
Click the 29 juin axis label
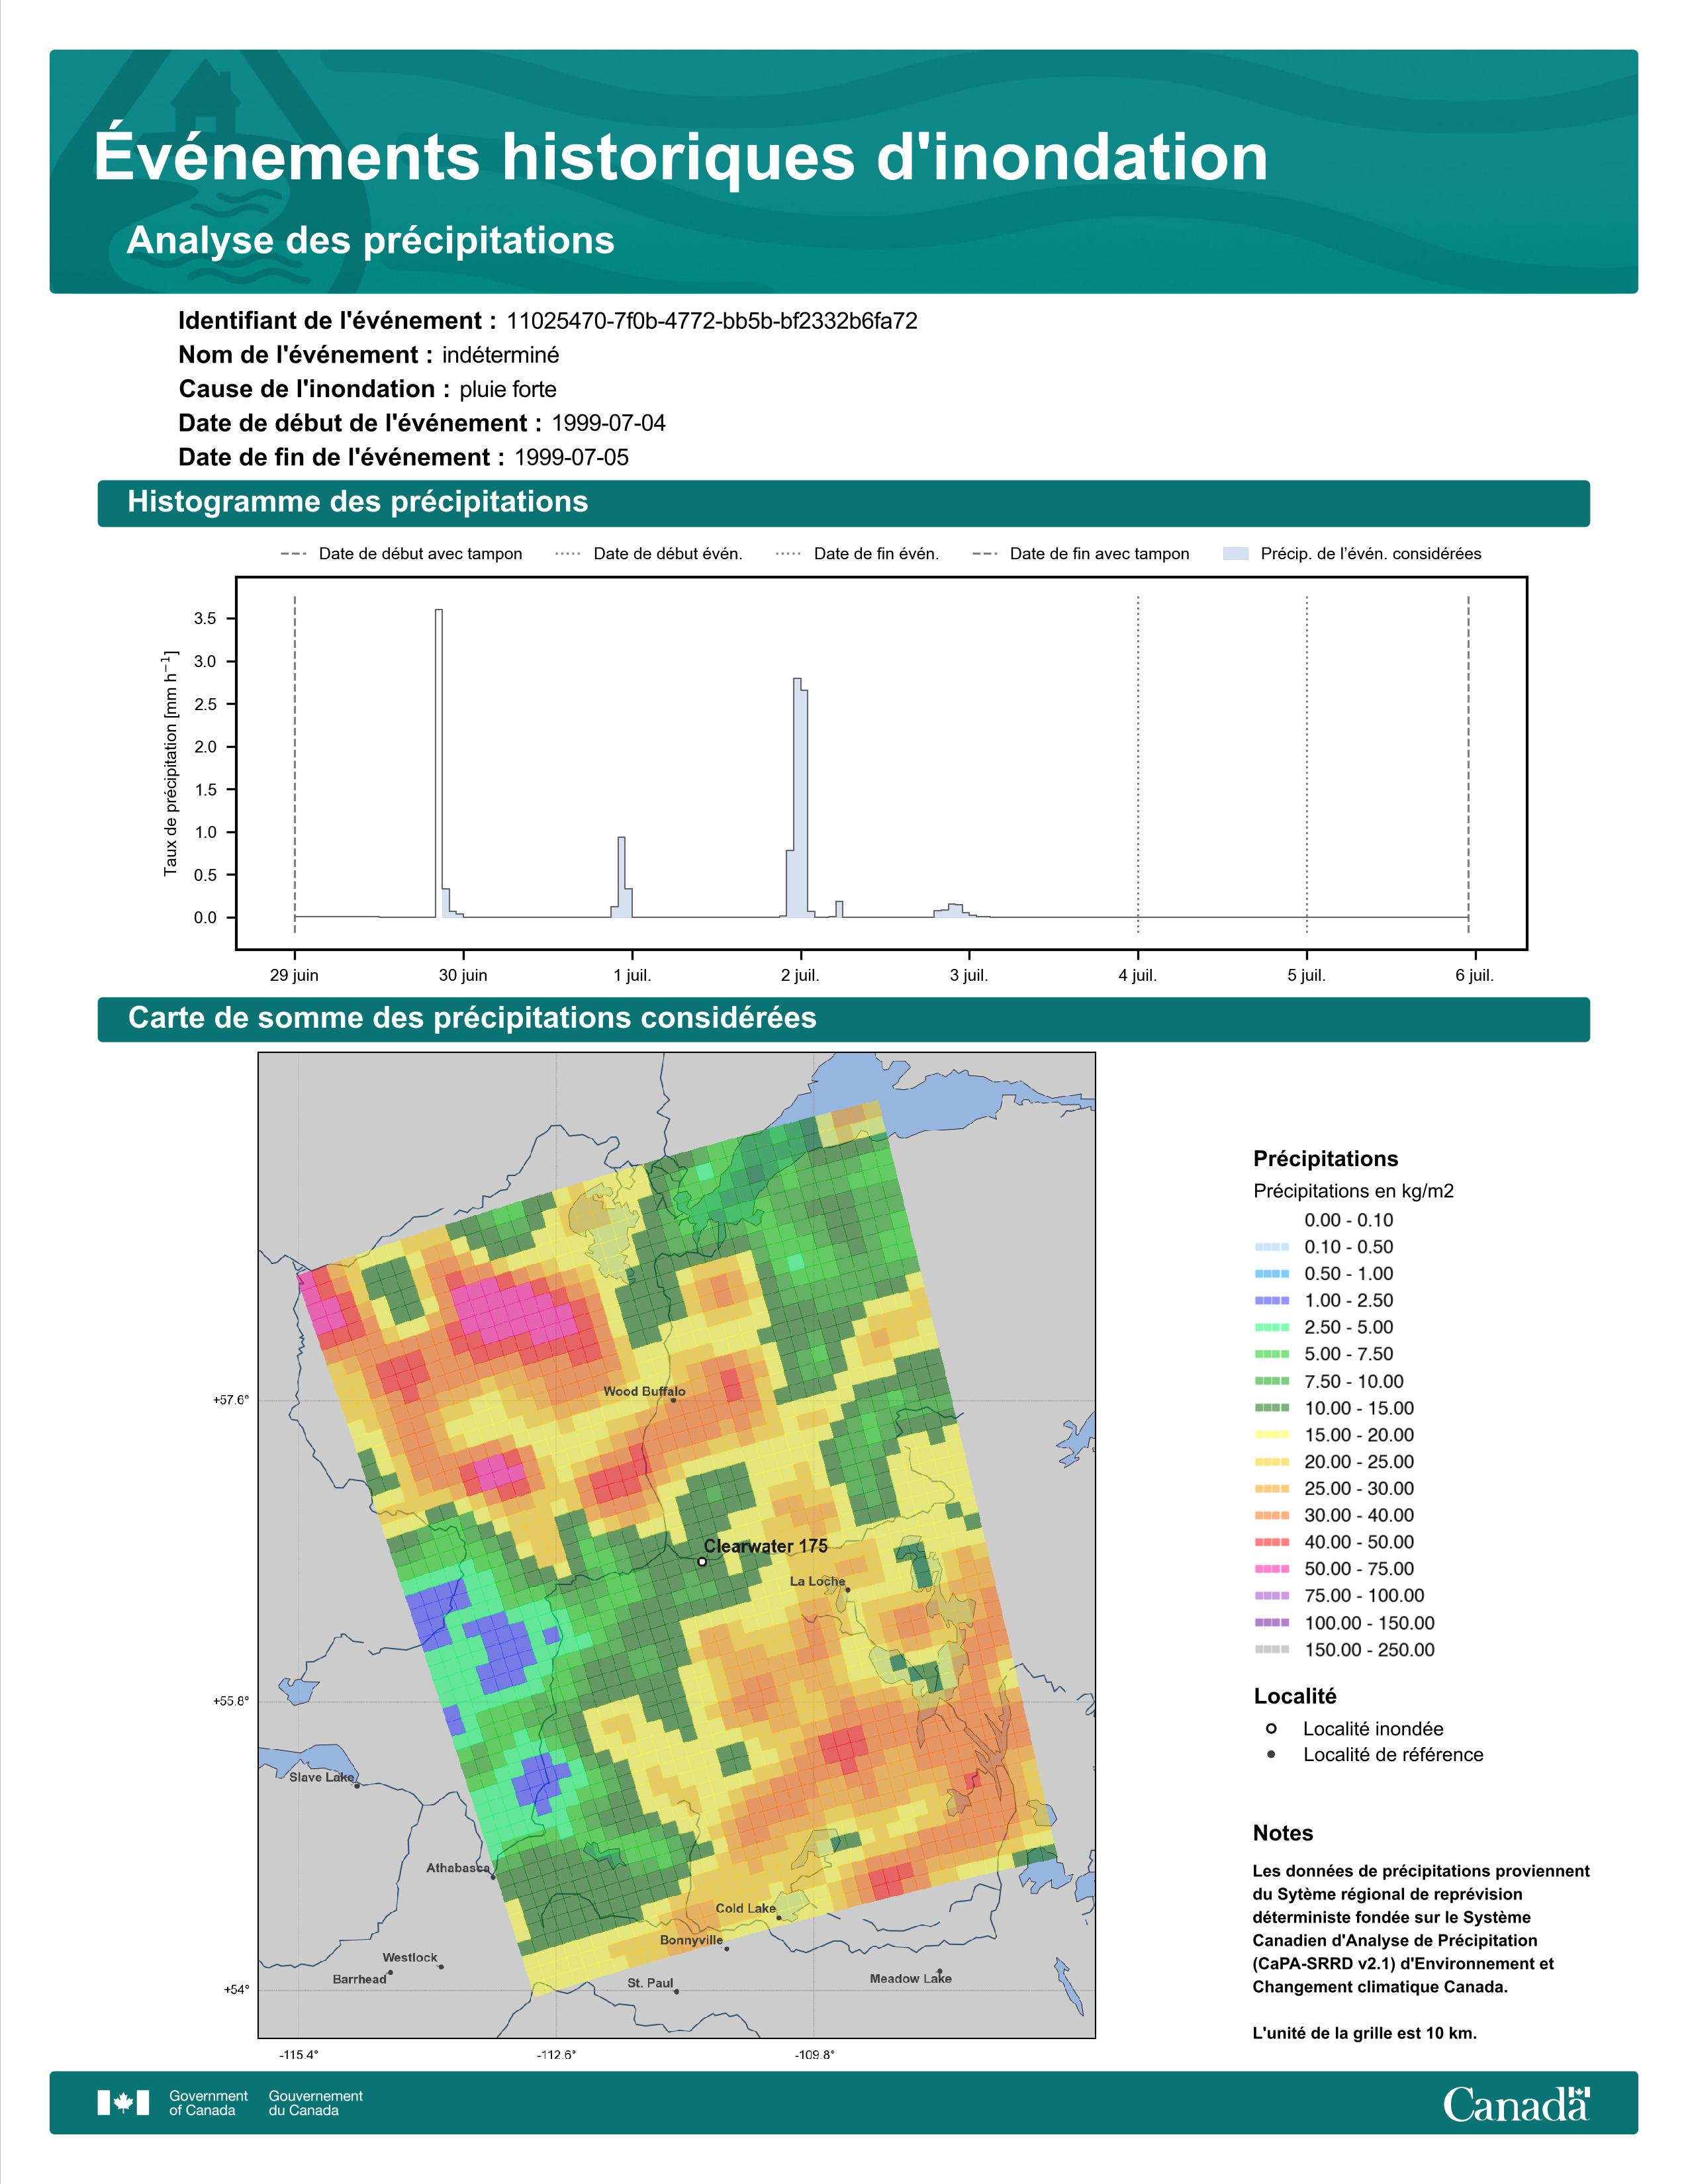(x=294, y=975)
